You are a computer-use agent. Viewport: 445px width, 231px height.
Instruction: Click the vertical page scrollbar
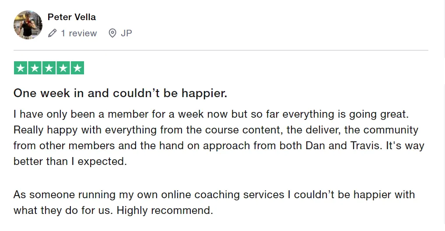444,115
